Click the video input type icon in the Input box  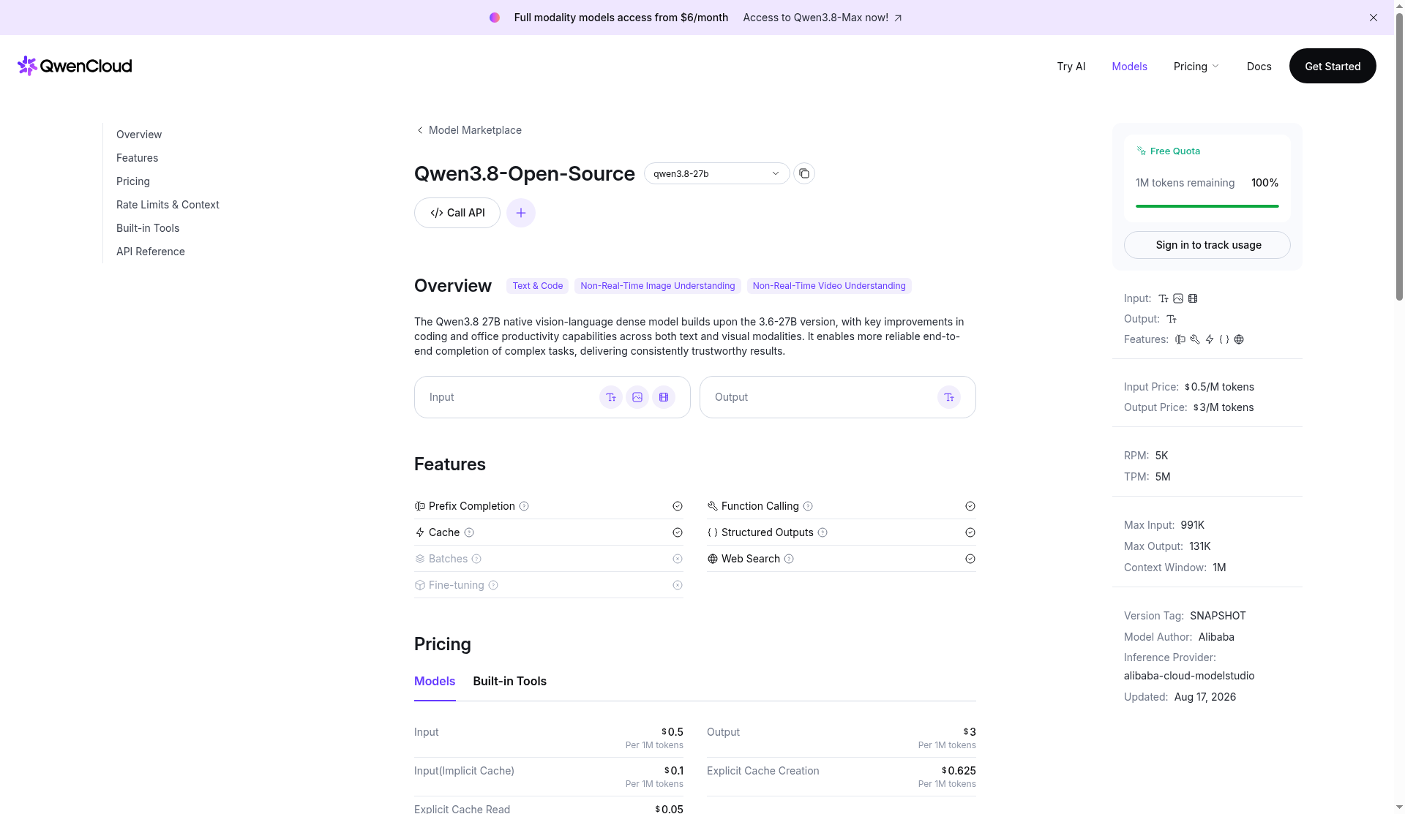pos(664,397)
